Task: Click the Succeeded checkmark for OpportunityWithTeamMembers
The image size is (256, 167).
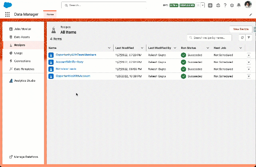Action: [183, 55]
